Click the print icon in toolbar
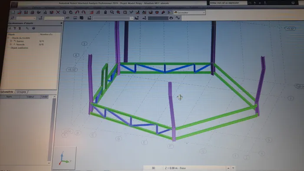Image resolution: width=304 pixels, height=171 pixels. [x=32, y=13]
